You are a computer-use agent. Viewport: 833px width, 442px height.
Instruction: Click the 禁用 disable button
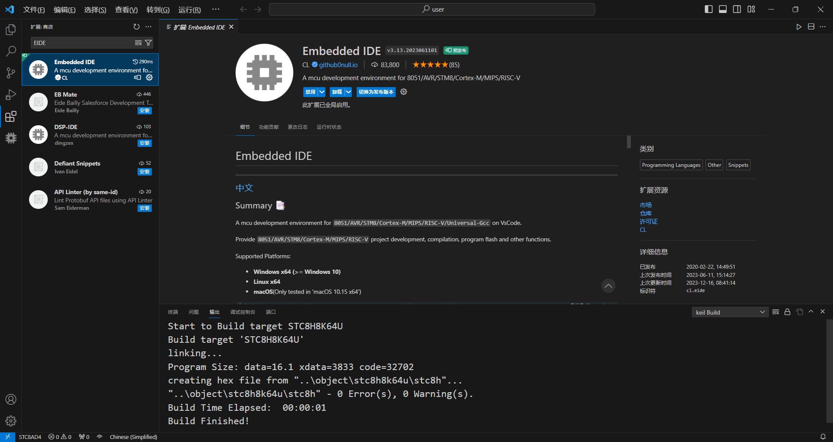coord(310,92)
